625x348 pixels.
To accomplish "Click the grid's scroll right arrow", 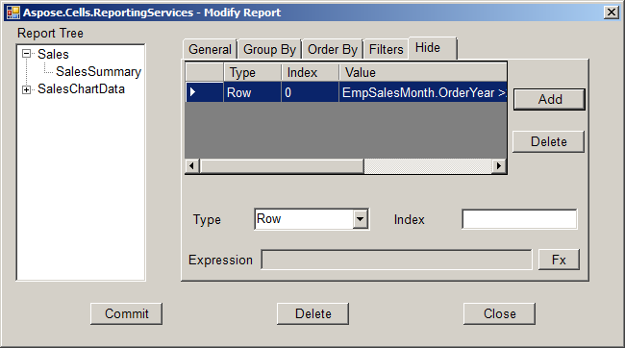I will point(499,165).
